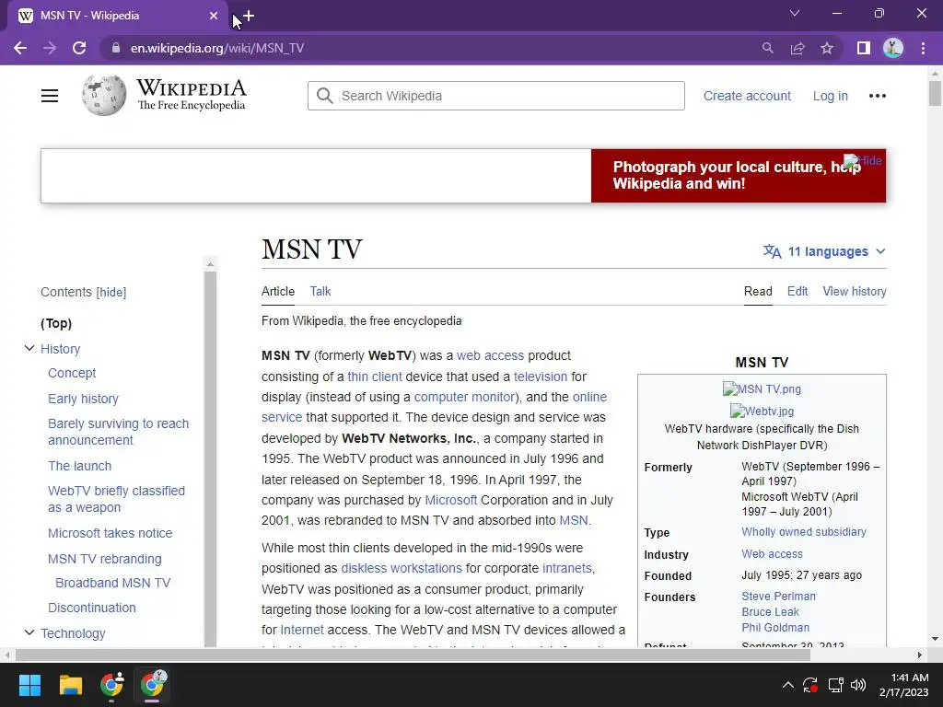Go to Discontinuation section
The image size is (943, 707).
point(92,608)
